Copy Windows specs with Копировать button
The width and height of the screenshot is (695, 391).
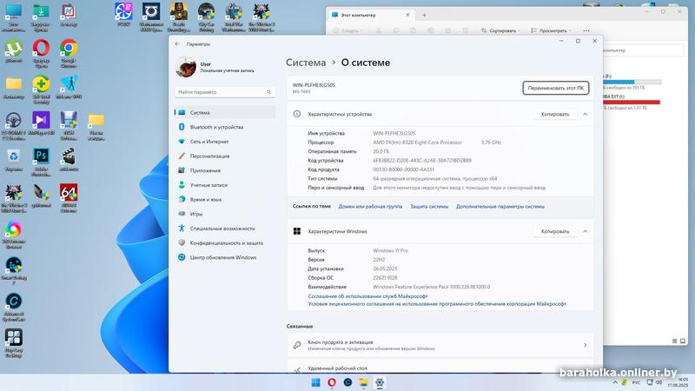coord(555,231)
